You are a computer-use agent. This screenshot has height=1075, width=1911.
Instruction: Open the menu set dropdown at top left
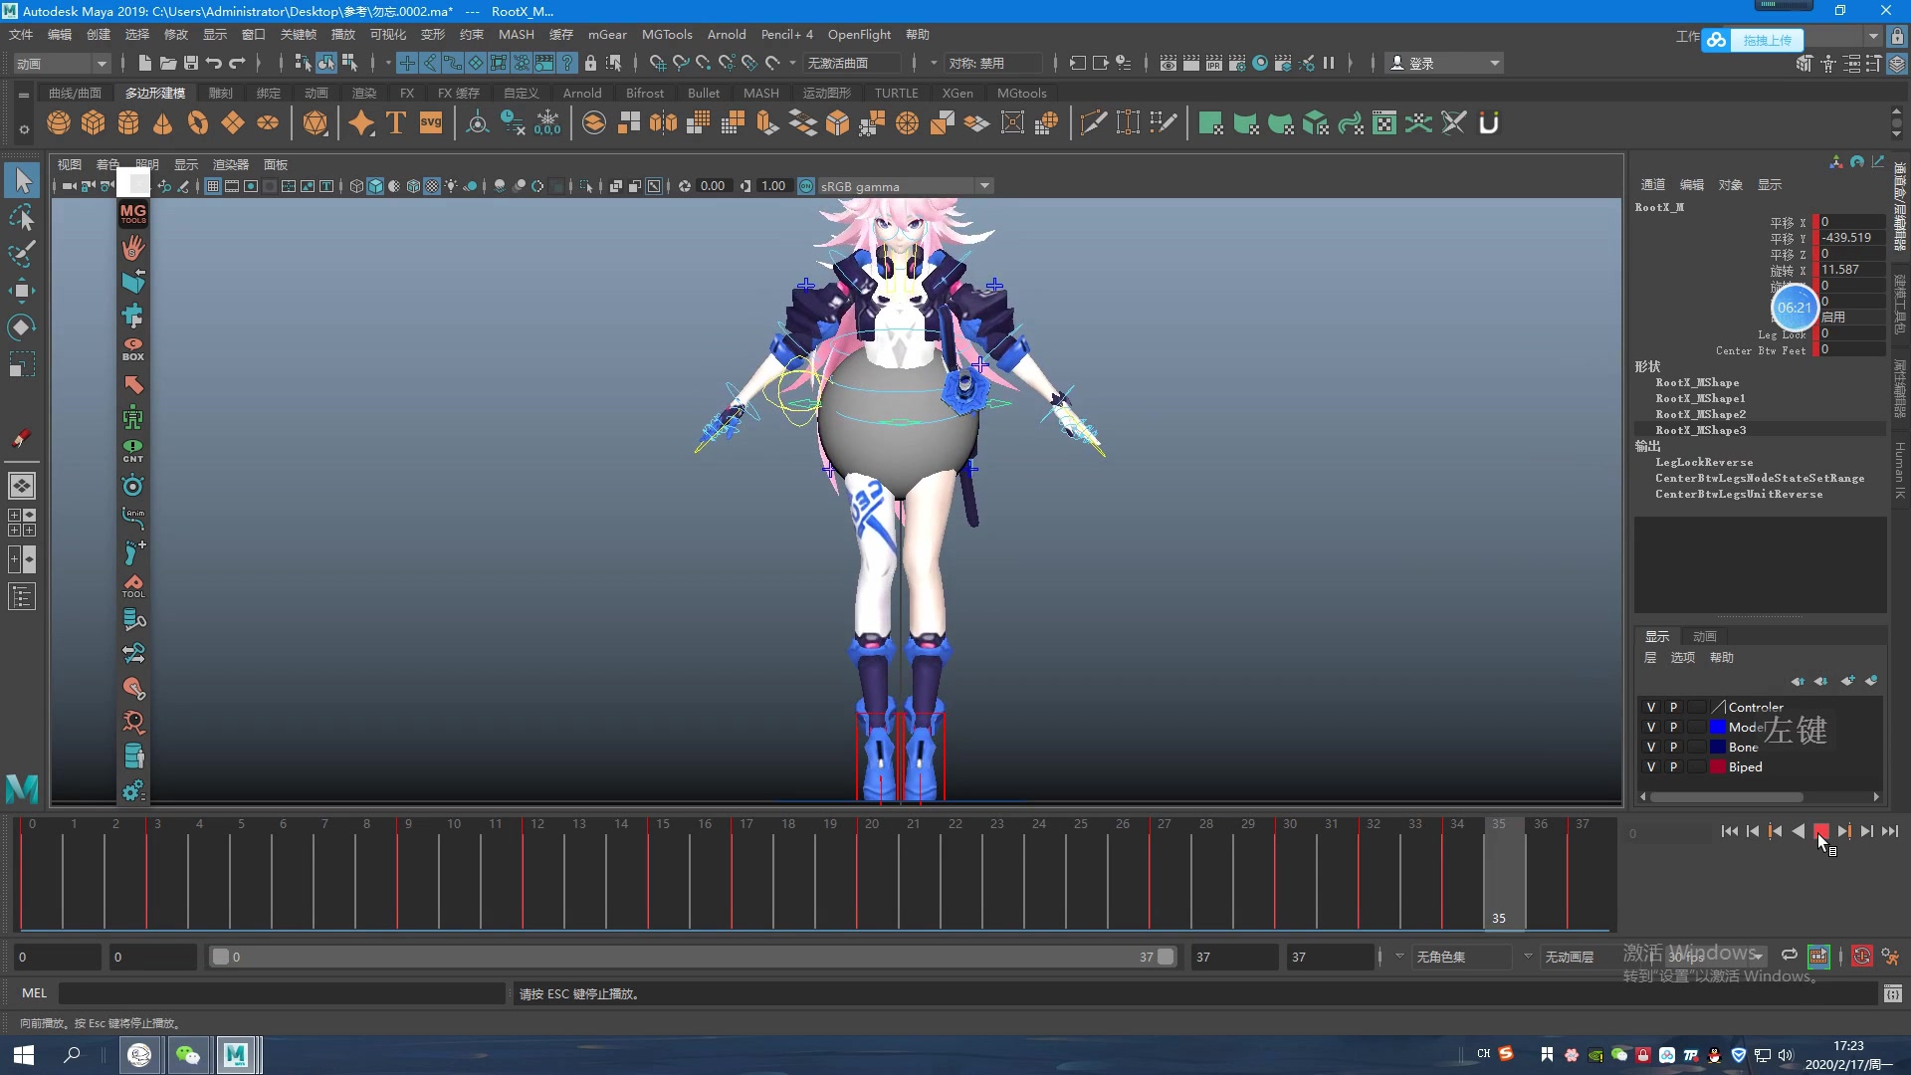click(62, 63)
